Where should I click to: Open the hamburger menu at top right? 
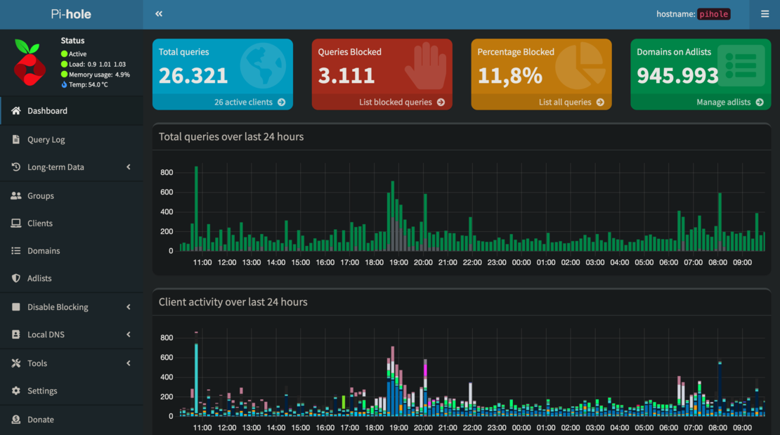pyautogui.click(x=765, y=14)
